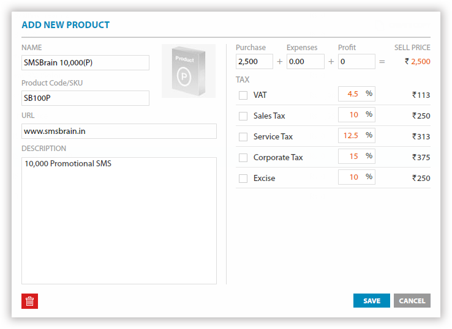
Task: Enable the VAT tax checkbox
Action: click(x=243, y=95)
